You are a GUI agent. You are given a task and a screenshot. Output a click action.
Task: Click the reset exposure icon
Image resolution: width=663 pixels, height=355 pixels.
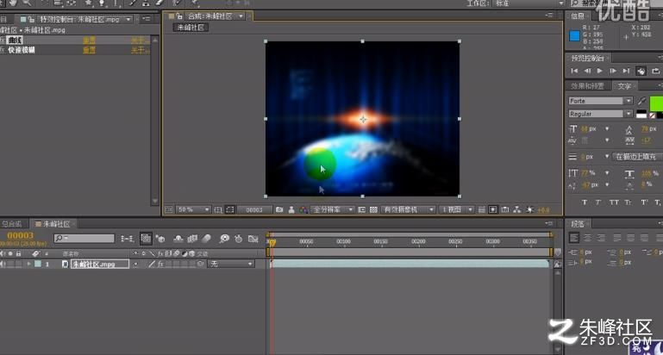[x=530, y=209]
